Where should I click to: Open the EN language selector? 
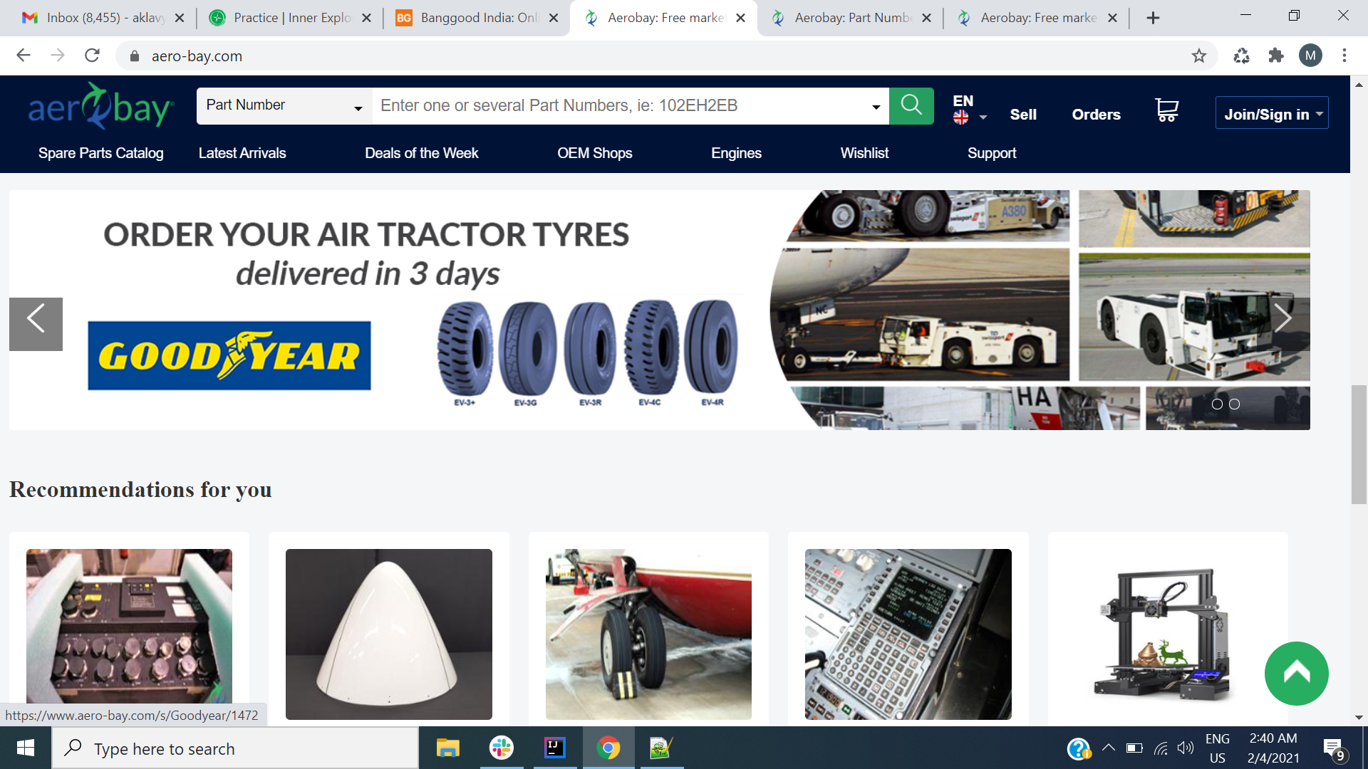(x=969, y=109)
